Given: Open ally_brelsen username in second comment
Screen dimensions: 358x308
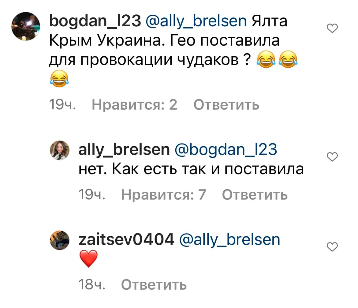Looking at the screenshot, I should point(124,150).
